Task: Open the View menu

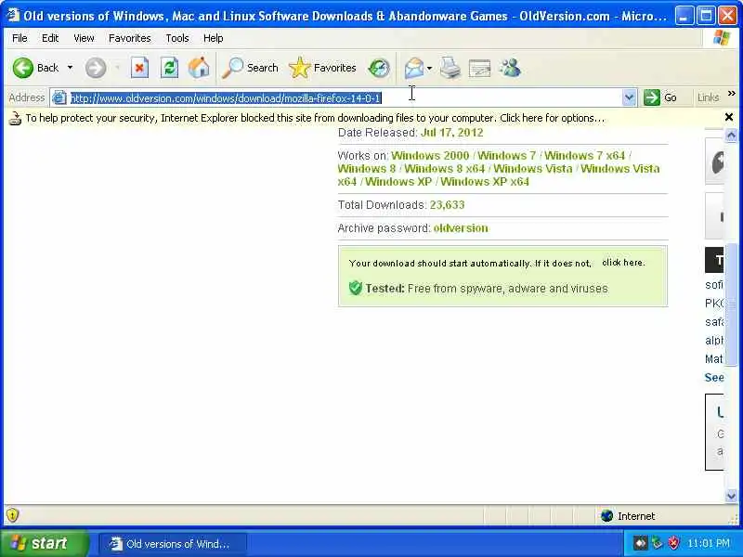Action: click(84, 38)
